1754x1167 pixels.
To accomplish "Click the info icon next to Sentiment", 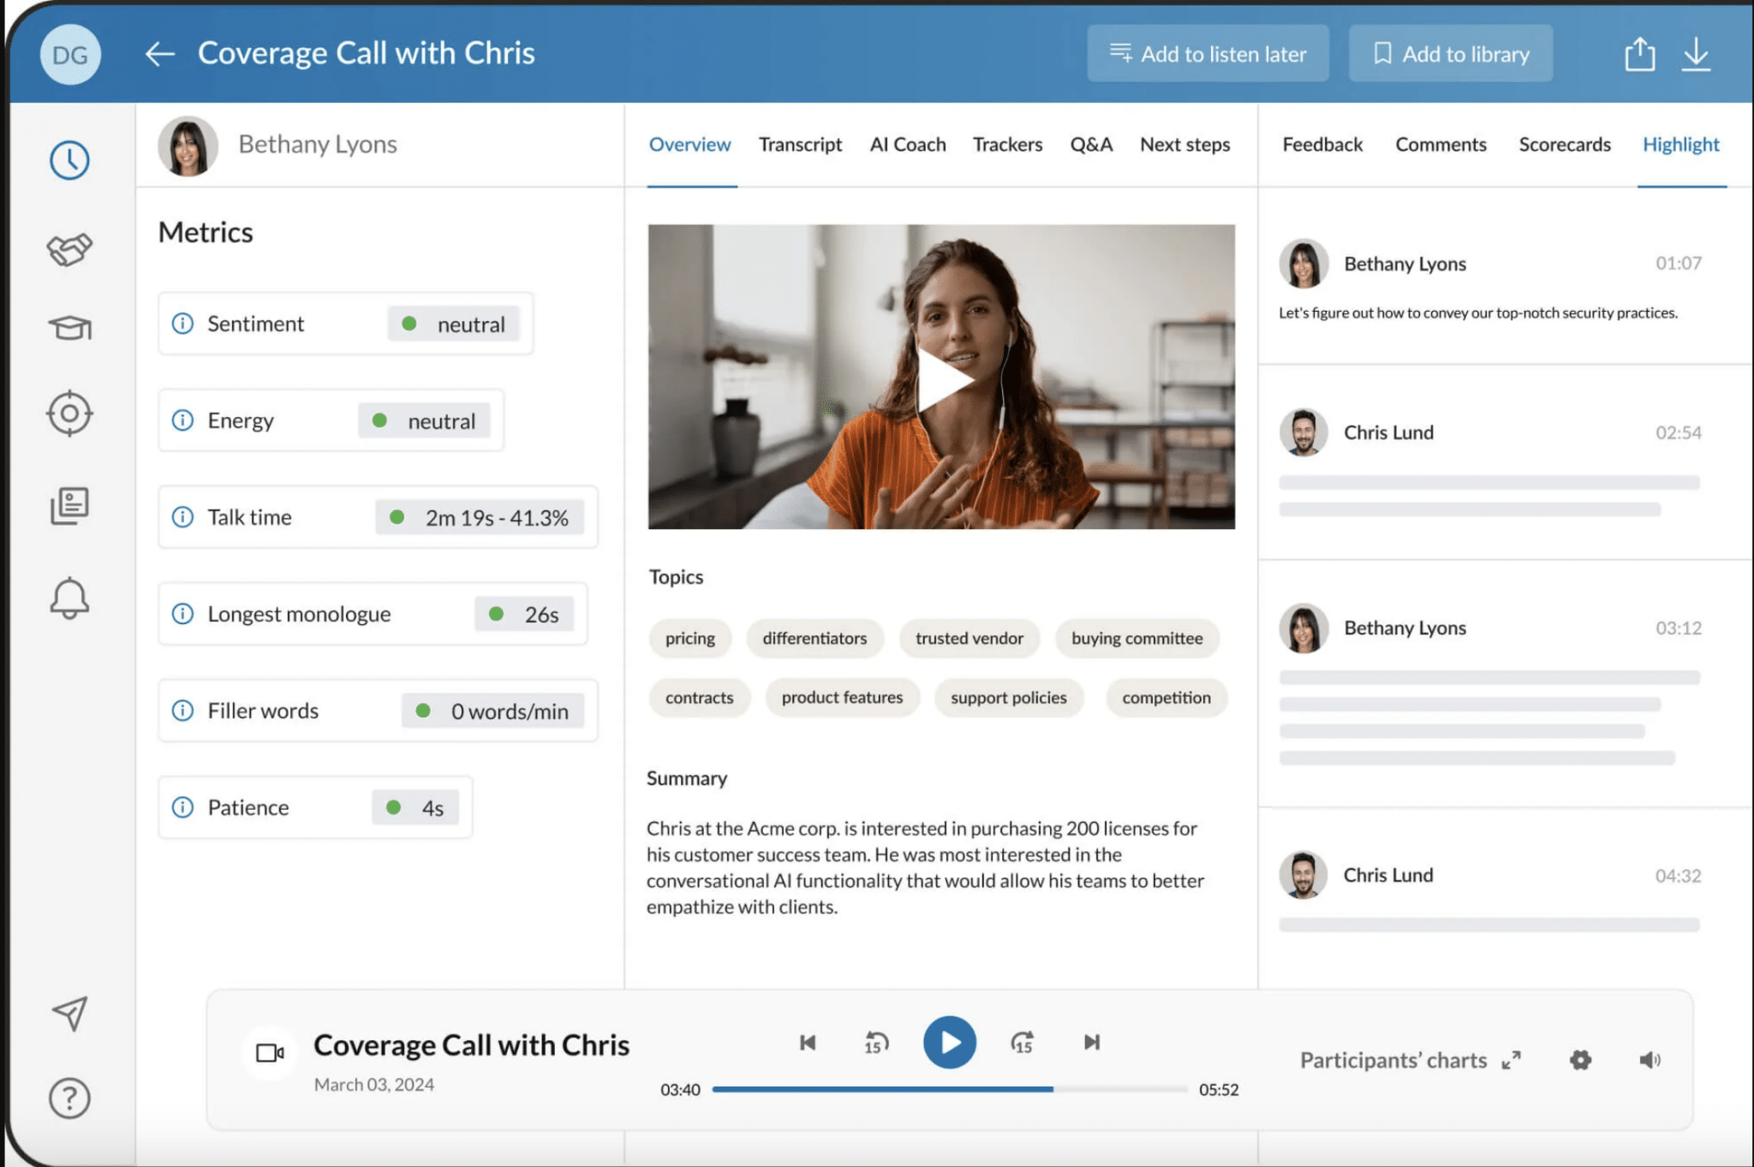I will coord(182,324).
